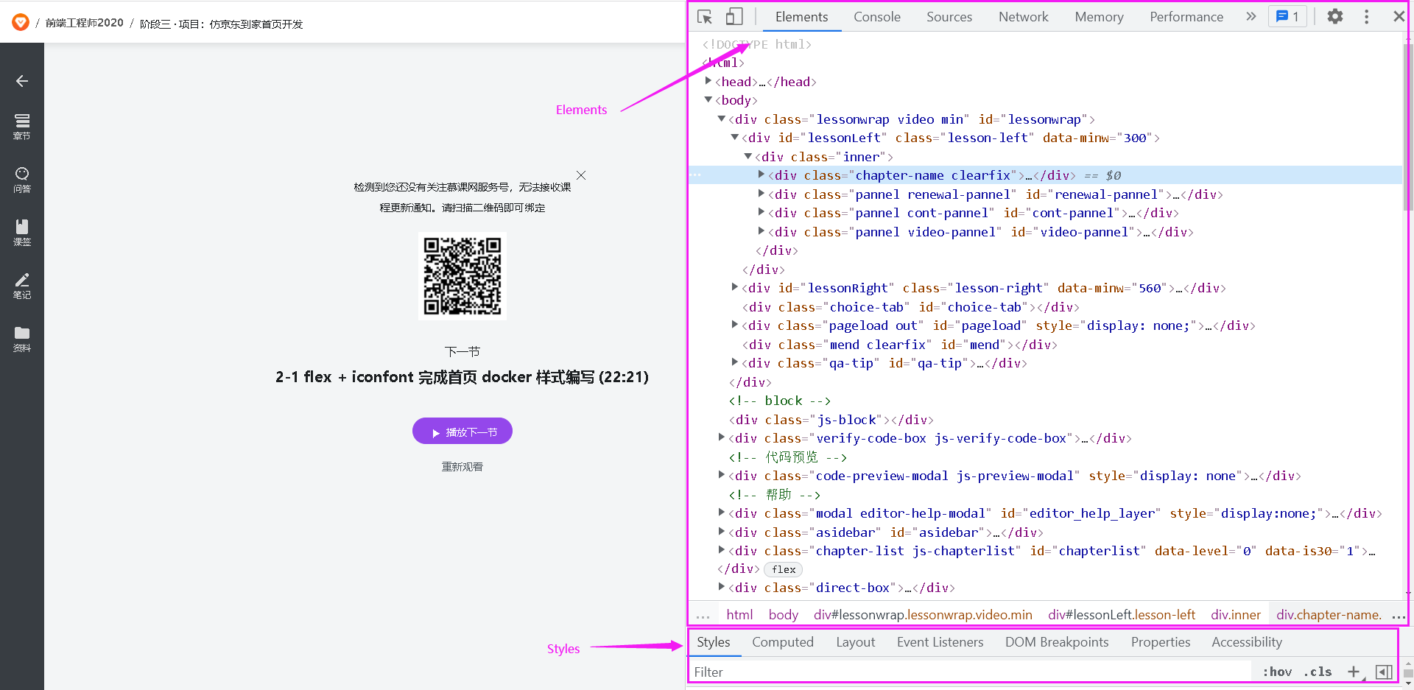
Task: Switch to the Console tab
Action: 877,16
